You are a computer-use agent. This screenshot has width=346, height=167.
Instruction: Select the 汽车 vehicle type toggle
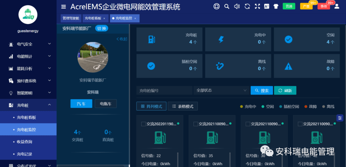[81, 104]
